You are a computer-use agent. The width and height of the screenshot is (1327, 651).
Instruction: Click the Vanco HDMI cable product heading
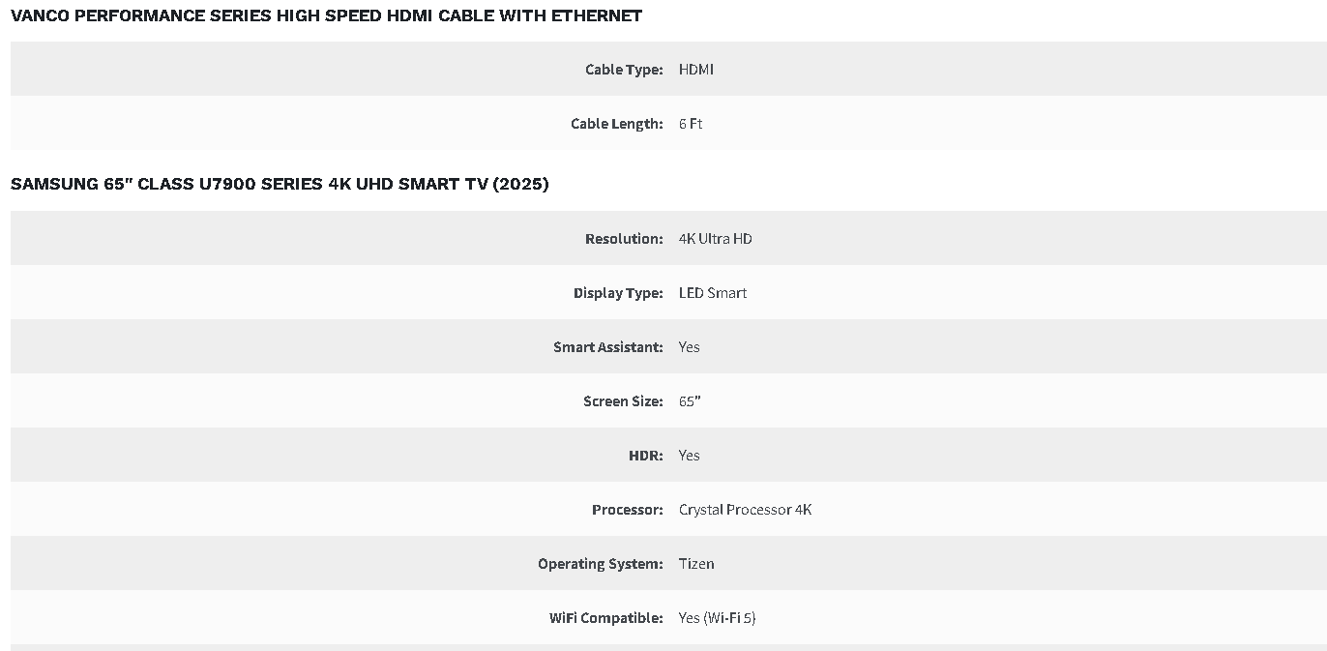326,15
